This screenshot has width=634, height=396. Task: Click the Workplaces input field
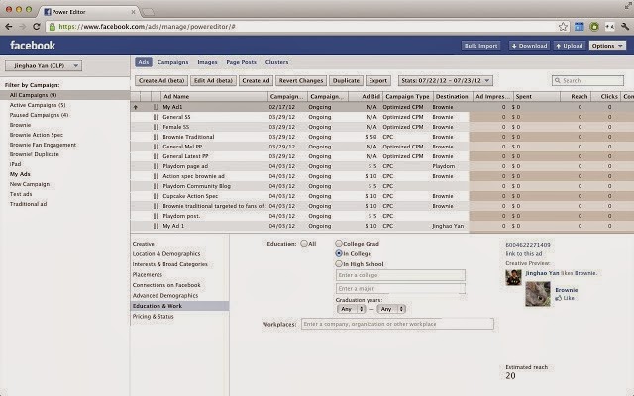point(397,324)
